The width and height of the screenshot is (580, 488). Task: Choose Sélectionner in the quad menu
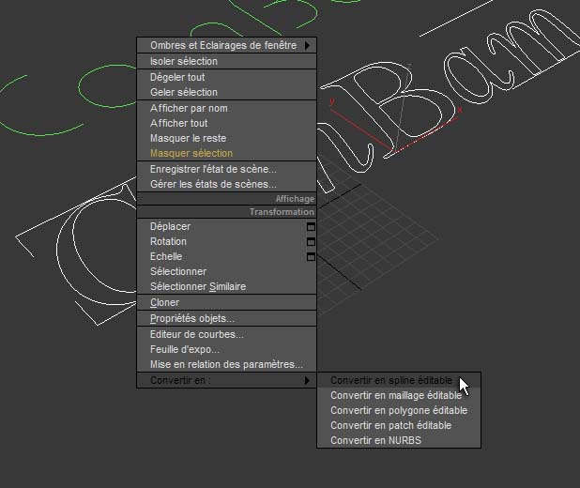tap(226, 271)
